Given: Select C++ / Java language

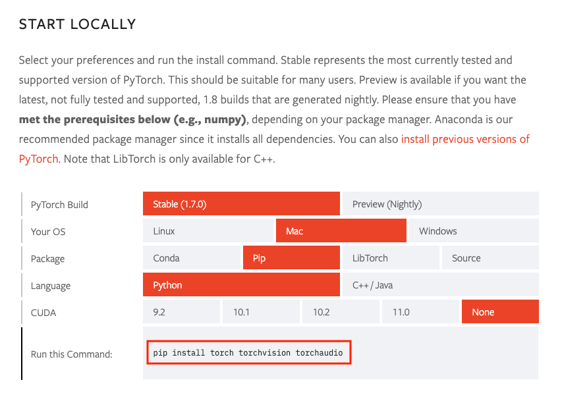Looking at the screenshot, I should pos(440,285).
